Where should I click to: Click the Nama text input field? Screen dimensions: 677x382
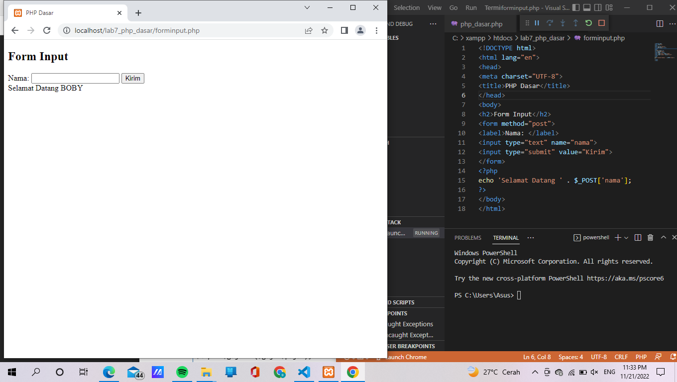coord(75,78)
